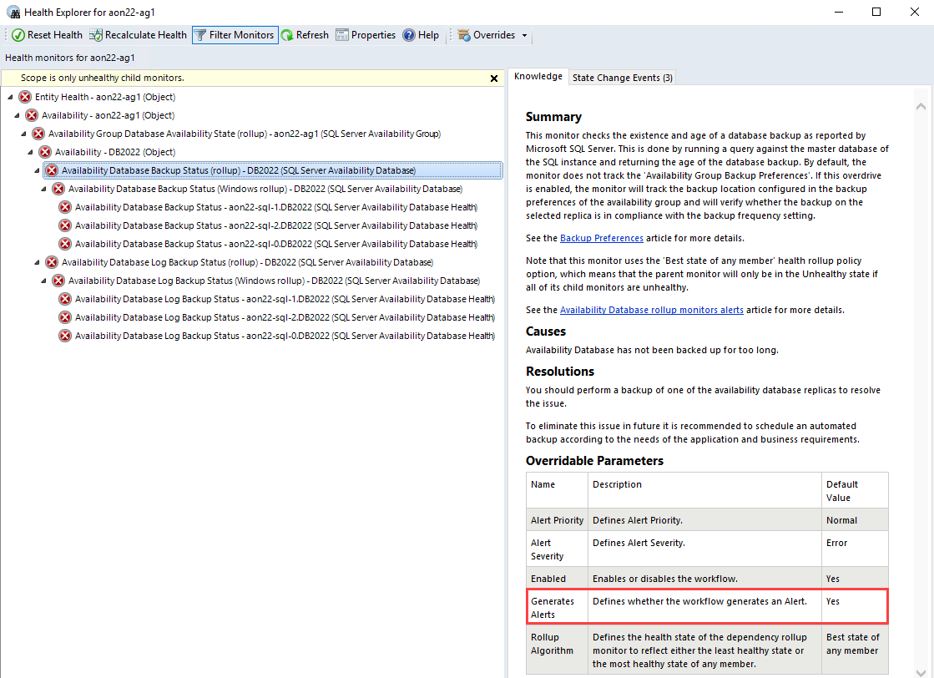
Task: Click error icon of Log Backup Status aon22-sql-1.DB2022
Action: pos(65,299)
